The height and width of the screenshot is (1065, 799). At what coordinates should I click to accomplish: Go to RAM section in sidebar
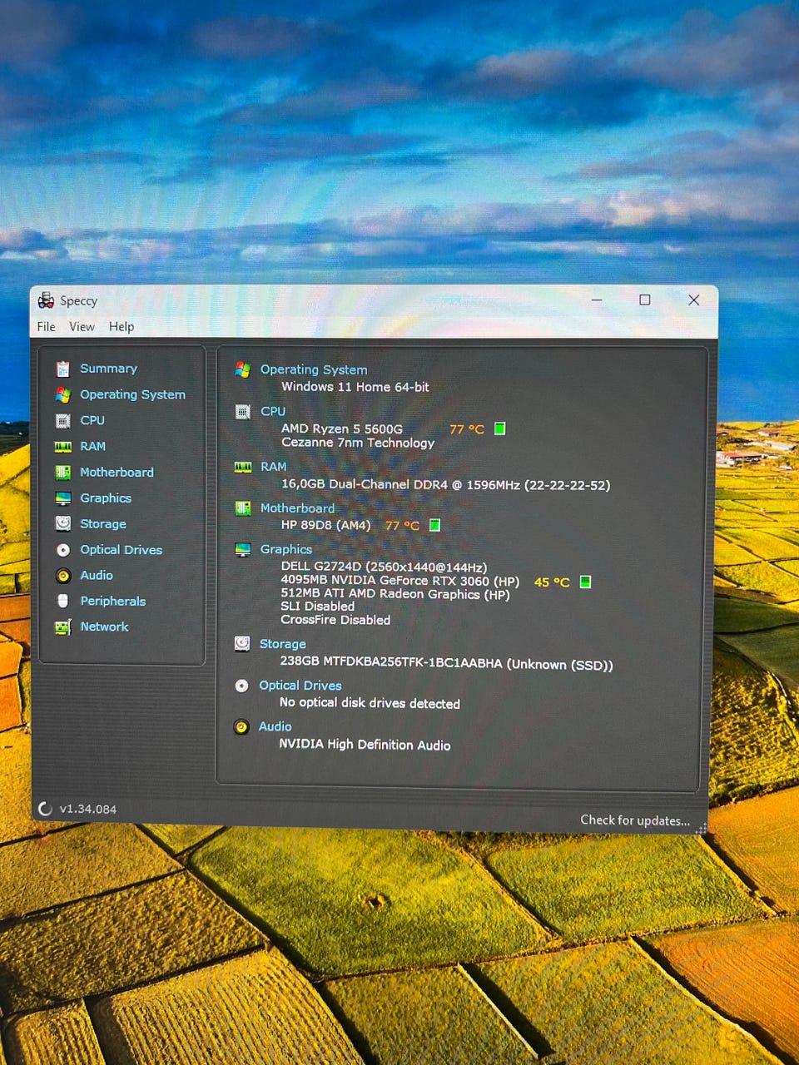93,446
